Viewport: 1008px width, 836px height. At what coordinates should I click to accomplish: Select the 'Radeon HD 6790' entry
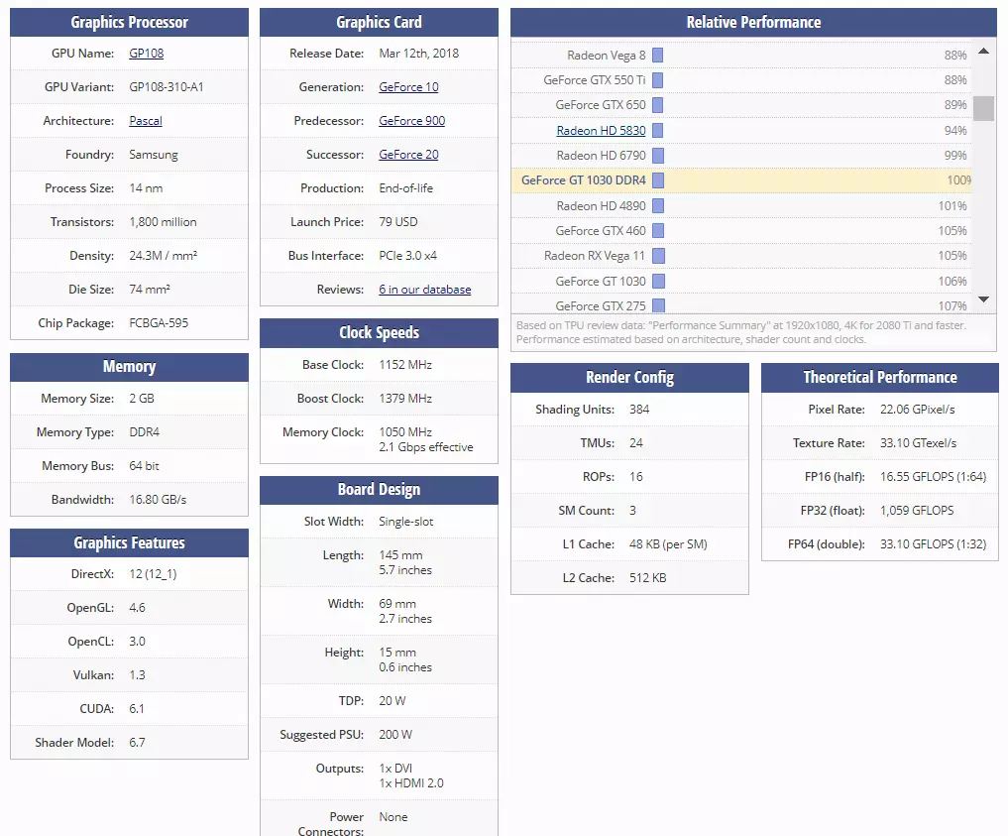click(601, 156)
